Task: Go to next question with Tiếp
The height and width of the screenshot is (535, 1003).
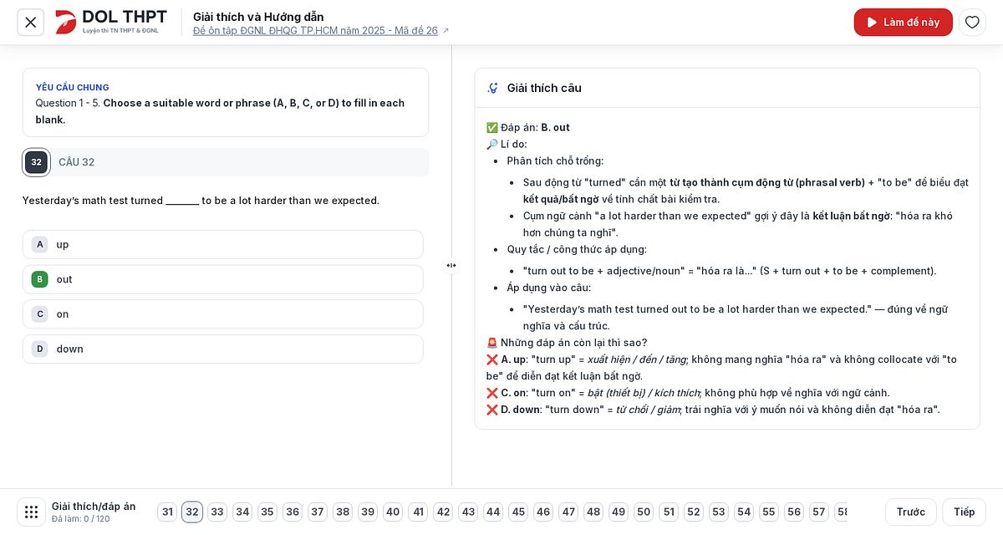Action: (964, 512)
